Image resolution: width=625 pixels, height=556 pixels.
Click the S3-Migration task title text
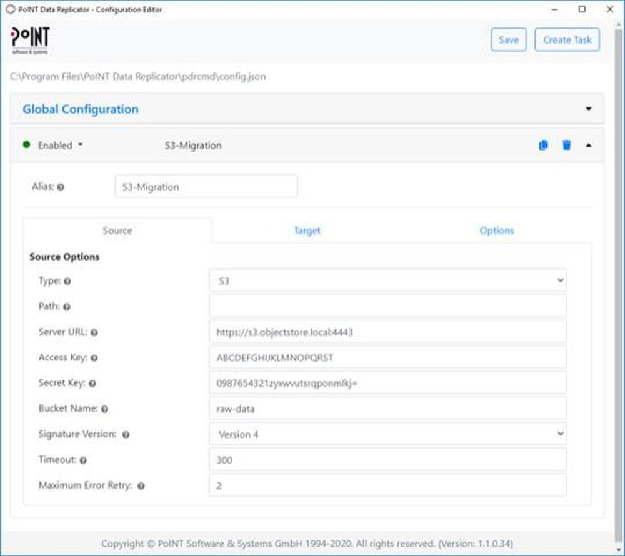tap(193, 146)
